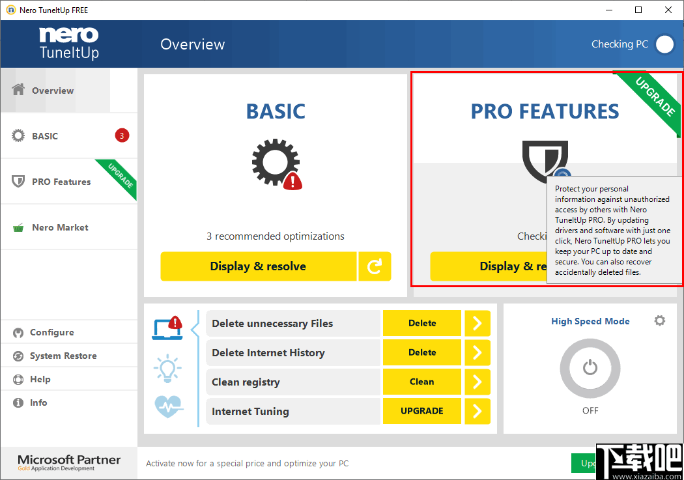
Task: Click Delete for Internet History
Action: (x=422, y=352)
